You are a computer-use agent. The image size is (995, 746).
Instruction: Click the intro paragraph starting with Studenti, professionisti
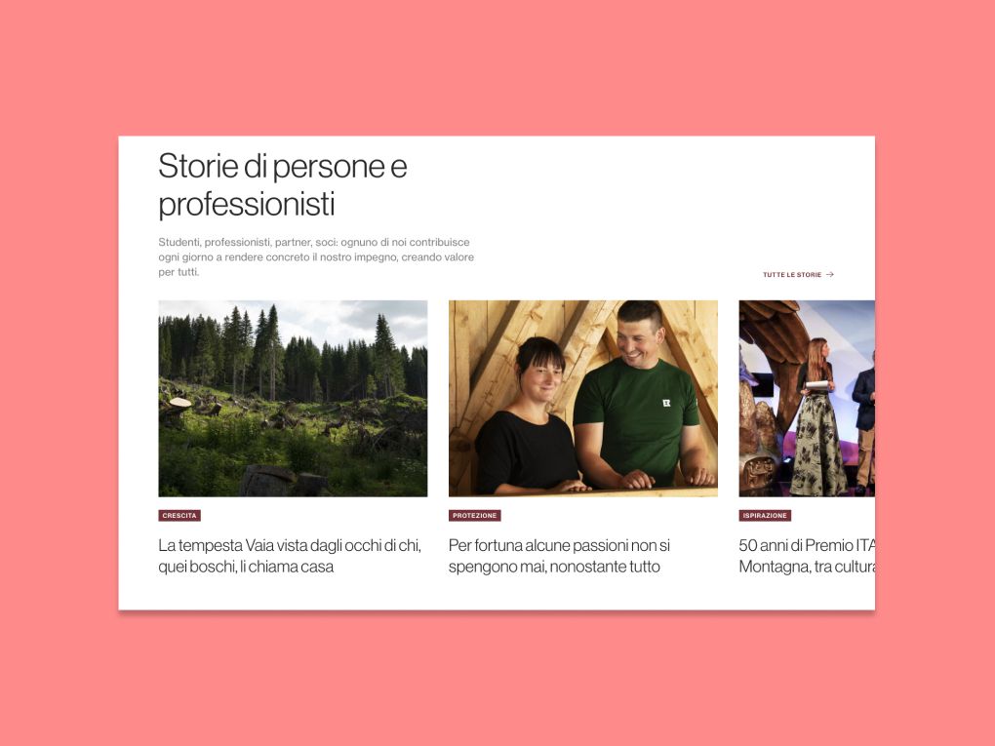(316, 256)
